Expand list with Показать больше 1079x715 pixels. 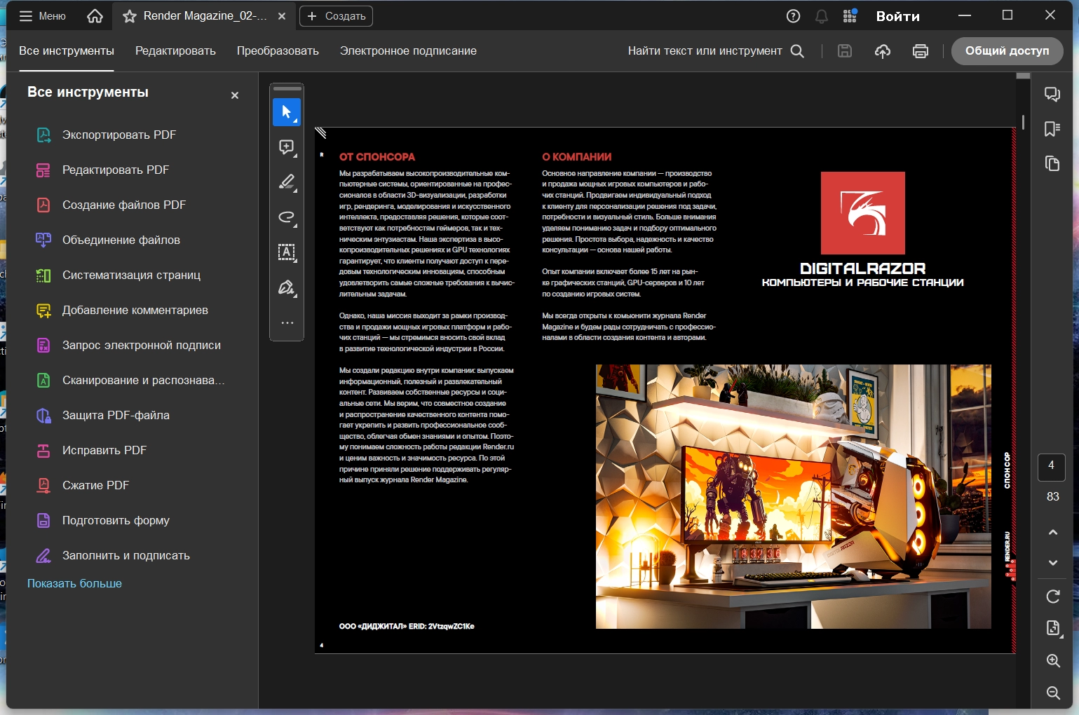tap(74, 583)
